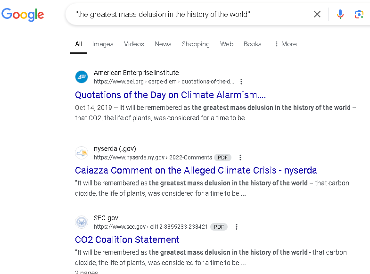
Task: Select the All results tab
Action: point(78,44)
